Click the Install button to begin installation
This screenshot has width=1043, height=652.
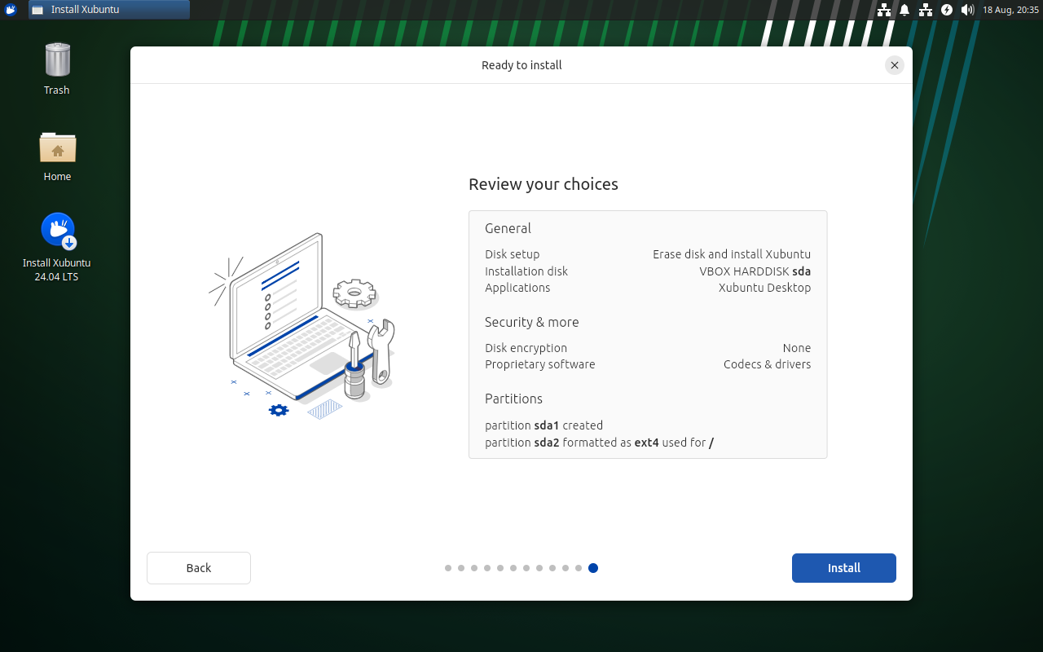844,568
